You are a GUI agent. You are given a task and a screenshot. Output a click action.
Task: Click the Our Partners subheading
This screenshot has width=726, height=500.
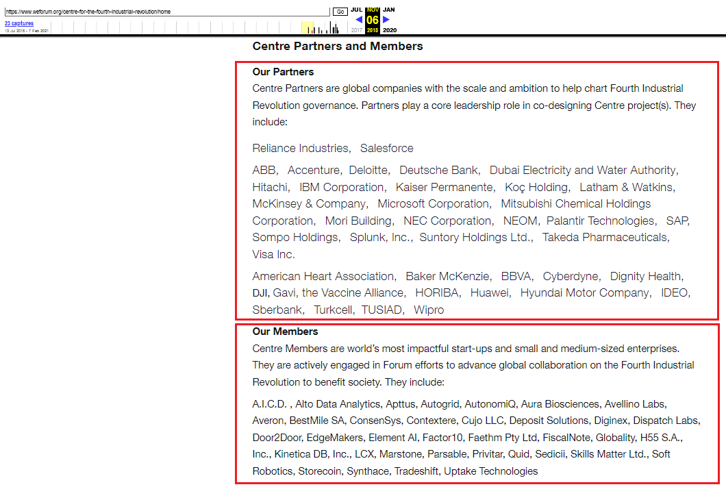coord(283,72)
